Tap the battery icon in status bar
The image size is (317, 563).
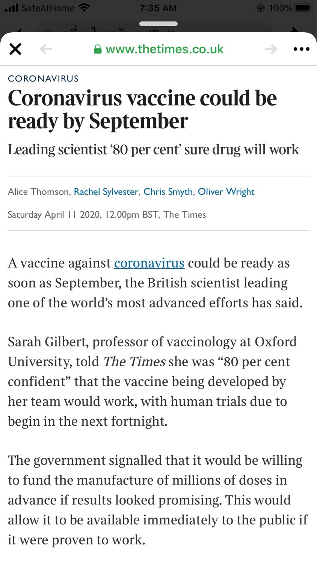click(x=303, y=8)
